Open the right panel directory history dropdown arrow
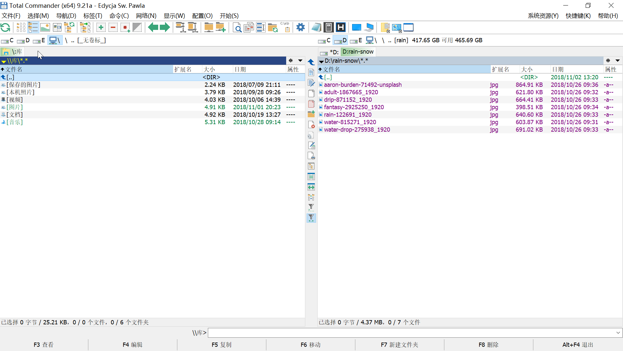623x351 pixels. coord(617,61)
